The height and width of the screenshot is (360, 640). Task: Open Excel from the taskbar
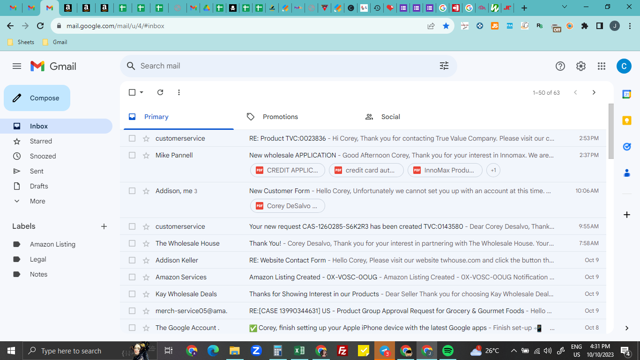pos(299,351)
